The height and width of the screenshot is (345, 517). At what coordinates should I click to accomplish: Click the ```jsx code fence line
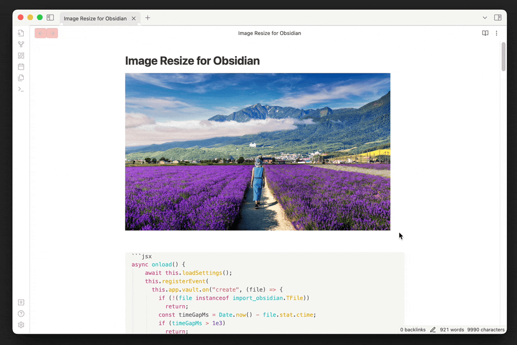pyautogui.click(x=142, y=256)
